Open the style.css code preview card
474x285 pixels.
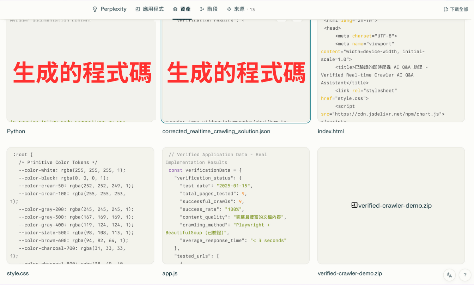pos(80,206)
